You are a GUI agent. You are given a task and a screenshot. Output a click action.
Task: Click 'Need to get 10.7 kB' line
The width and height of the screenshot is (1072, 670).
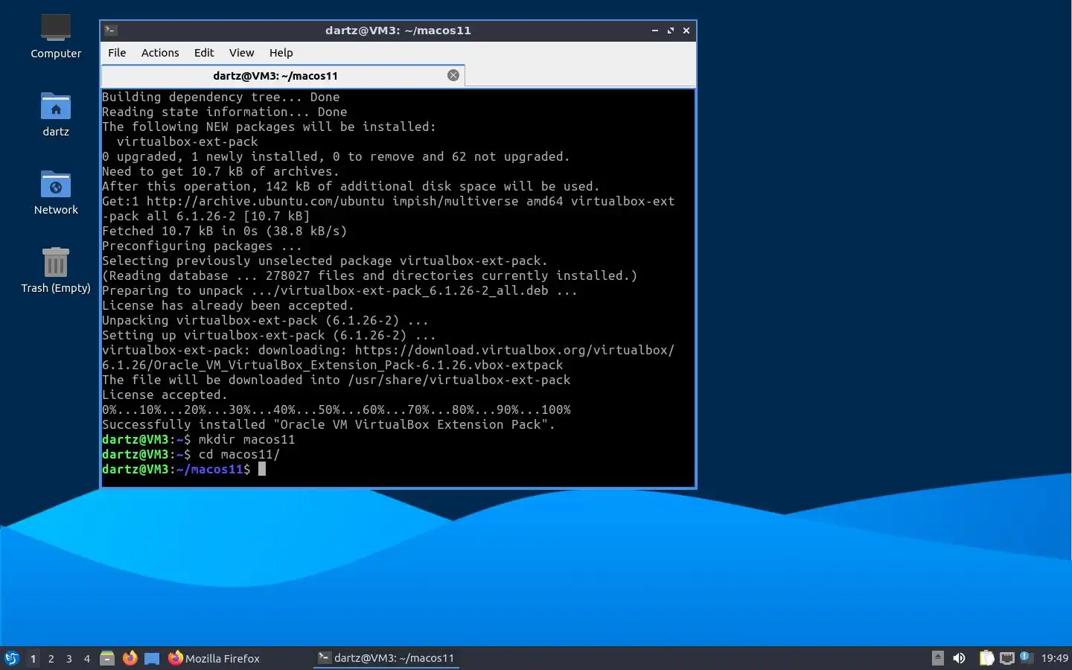point(221,171)
